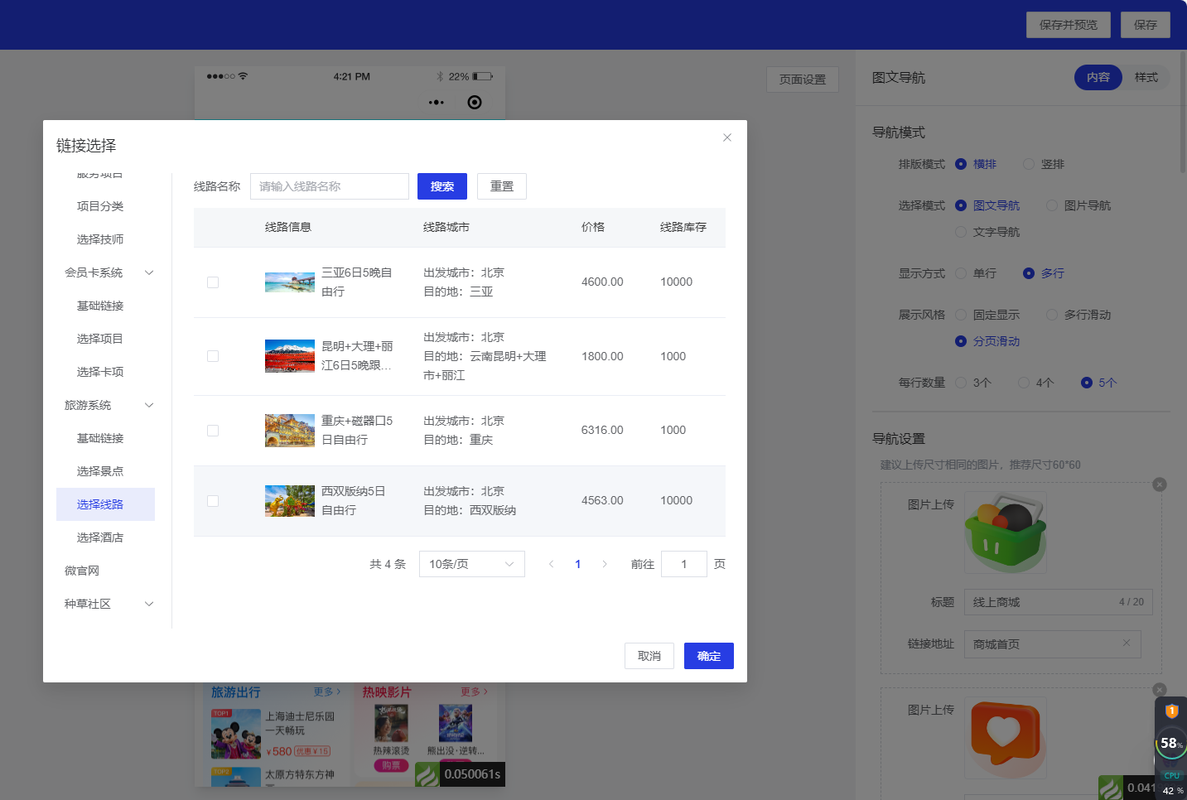Switch to the 样式 tab
1187x800 pixels.
(1146, 77)
